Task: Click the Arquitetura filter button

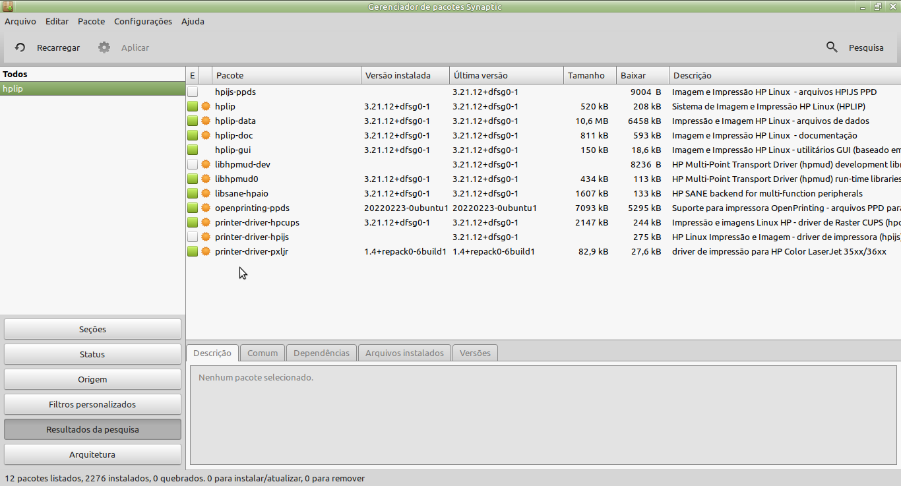Action: coord(92,454)
